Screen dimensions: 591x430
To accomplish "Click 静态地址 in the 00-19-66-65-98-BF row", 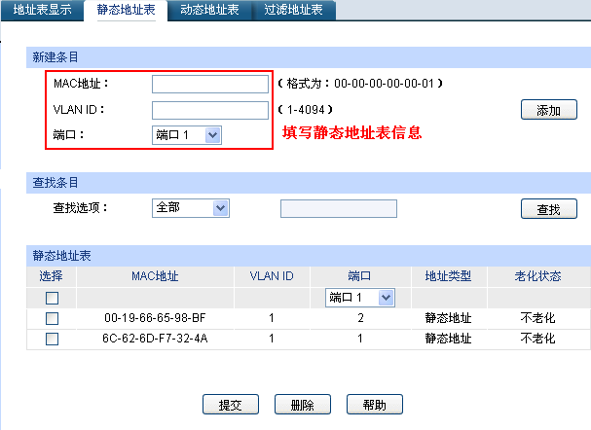I will 449,318.
